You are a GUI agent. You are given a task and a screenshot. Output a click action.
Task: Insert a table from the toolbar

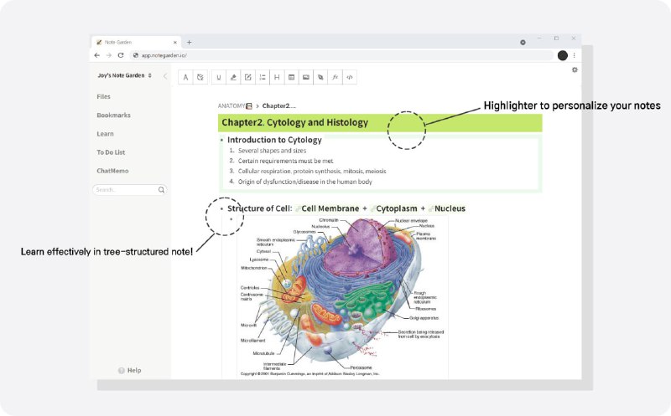pos(291,77)
